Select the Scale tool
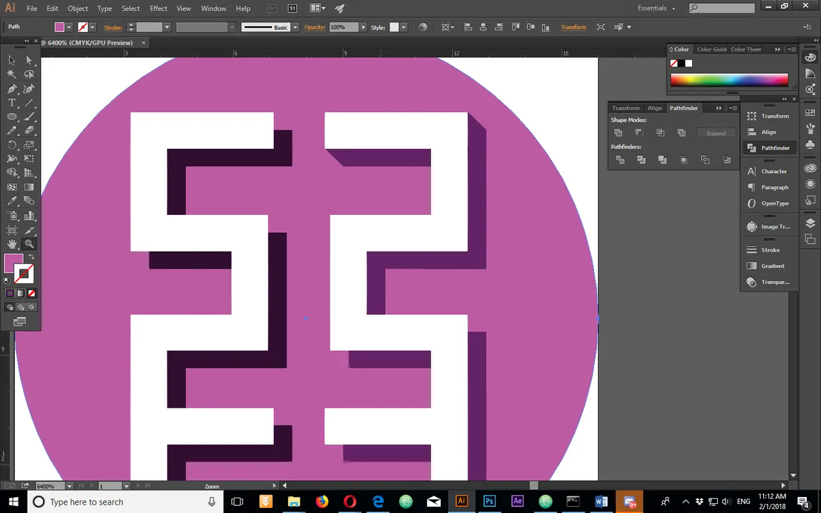The height and width of the screenshot is (513, 821). (29, 145)
